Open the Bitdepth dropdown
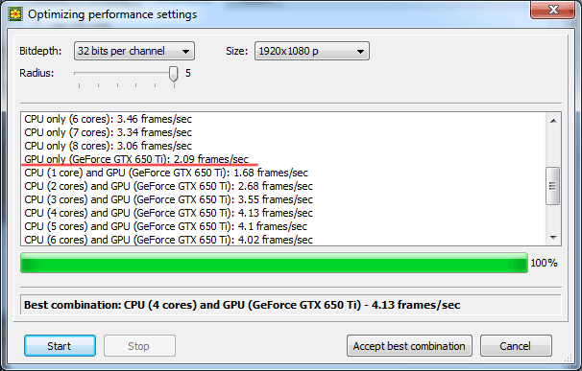Viewport: 582px width, 371px height. click(134, 51)
